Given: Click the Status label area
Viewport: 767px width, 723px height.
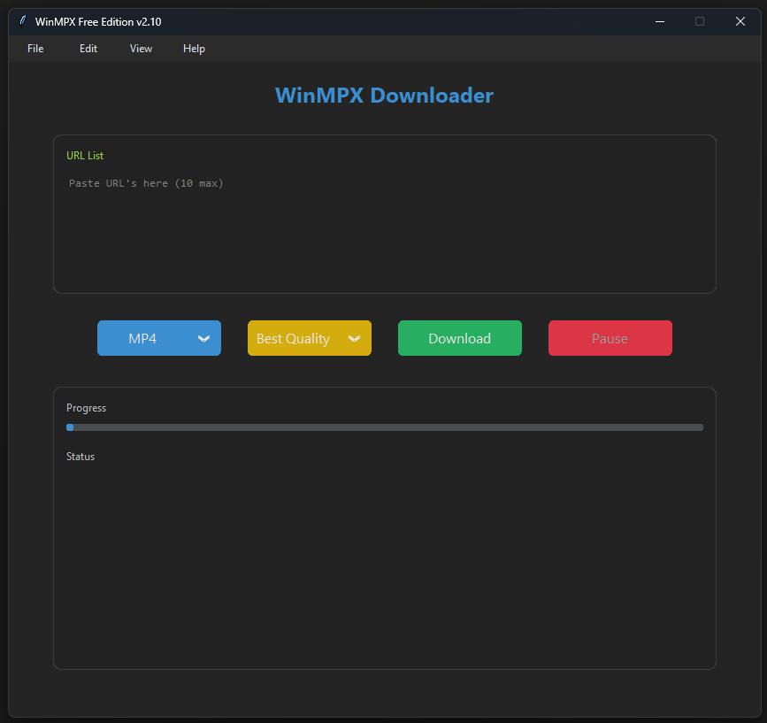Looking at the screenshot, I should tap(81, 457).
